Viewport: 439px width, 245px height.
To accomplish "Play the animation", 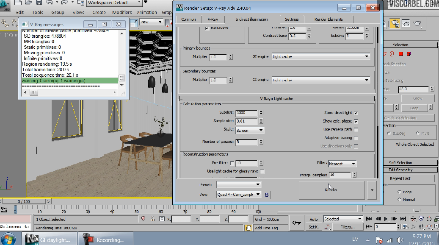I will (x=386, y=219).
